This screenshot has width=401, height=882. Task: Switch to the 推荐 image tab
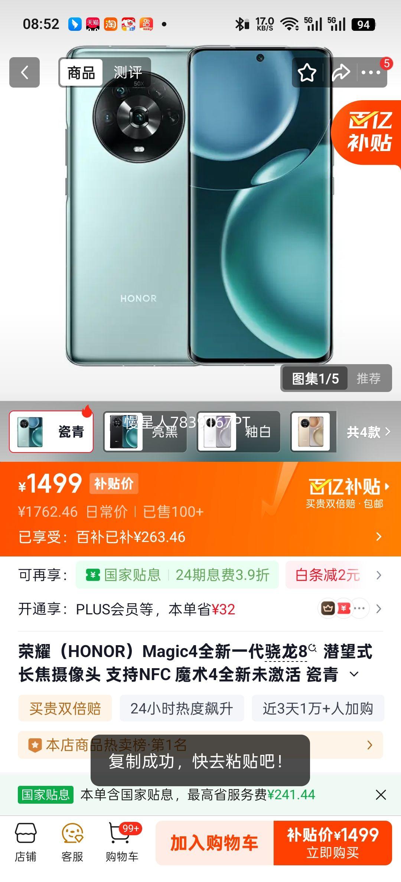click(x=369, y=378)
